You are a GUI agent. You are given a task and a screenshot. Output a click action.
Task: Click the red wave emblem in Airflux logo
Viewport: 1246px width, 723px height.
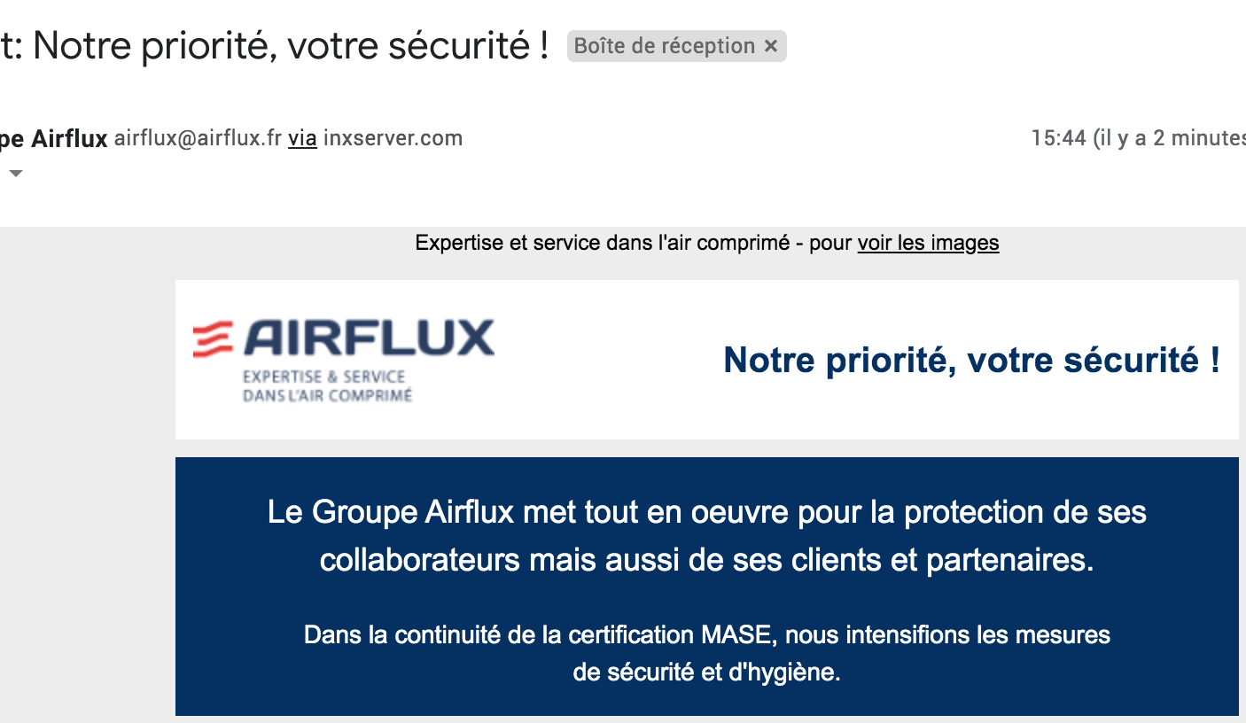[213, 339]
